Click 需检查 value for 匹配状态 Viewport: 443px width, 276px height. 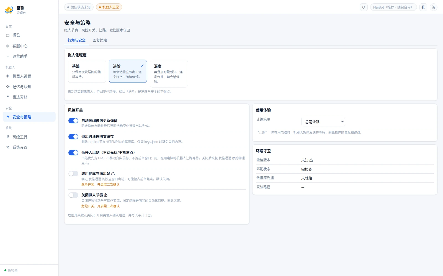pyautogui.click(x=307, y=169)
